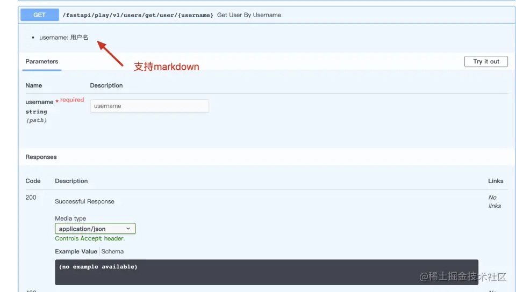The width and height of the screenshot is (516, 292).
Task: Switch to the Example Value tab
Action: click(x=76, y=251)
